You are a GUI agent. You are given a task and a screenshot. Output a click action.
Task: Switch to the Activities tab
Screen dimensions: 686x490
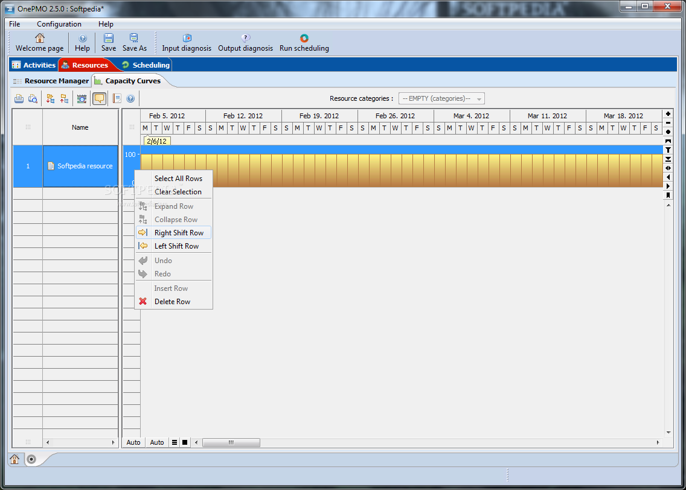(34, 65)
